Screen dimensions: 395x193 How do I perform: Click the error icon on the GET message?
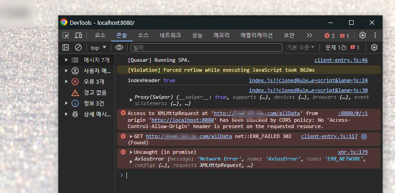[123, 136]
